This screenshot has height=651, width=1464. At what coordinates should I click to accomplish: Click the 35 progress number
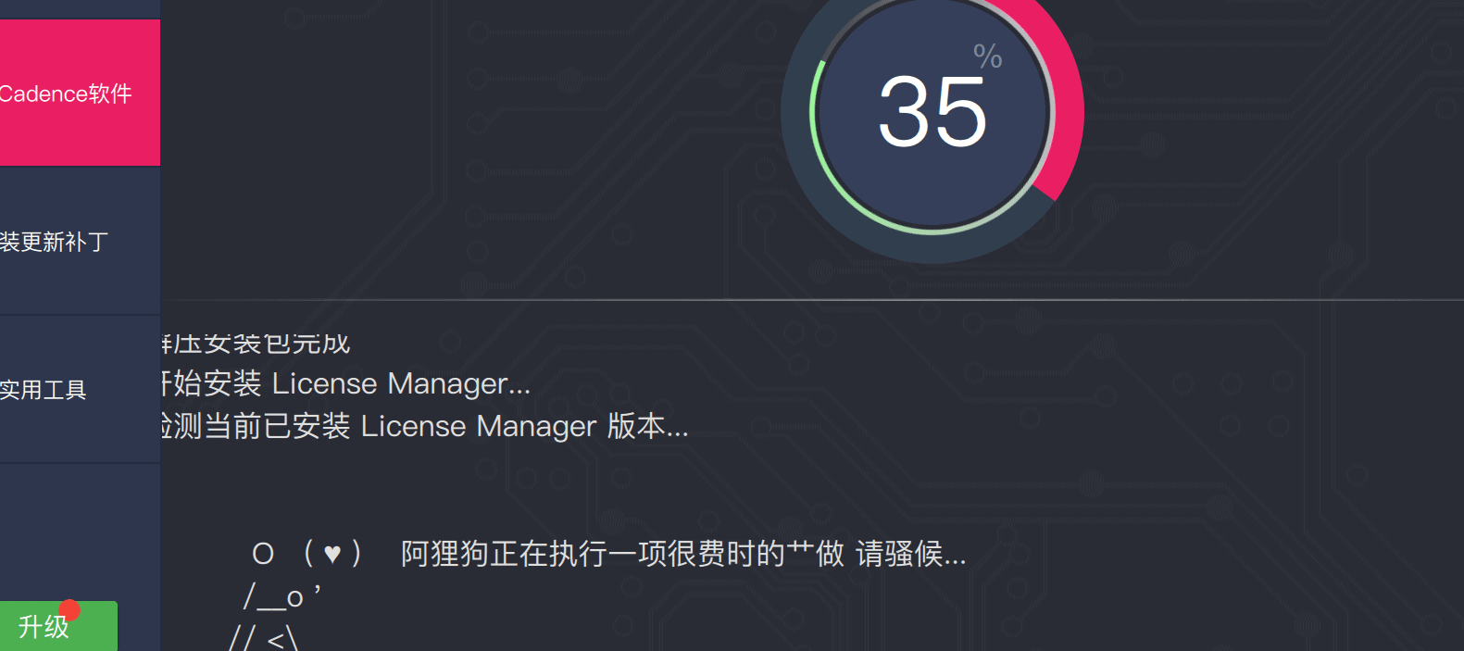pyautogui.click(x=932, y=113)
